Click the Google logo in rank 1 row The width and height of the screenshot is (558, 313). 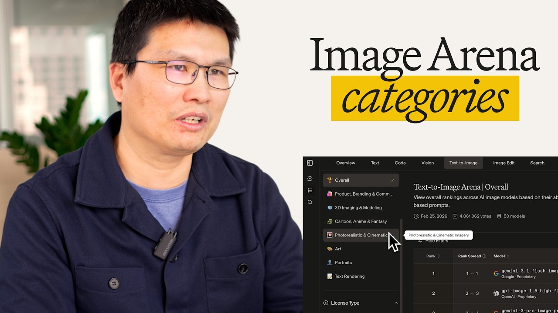(496, 273)
